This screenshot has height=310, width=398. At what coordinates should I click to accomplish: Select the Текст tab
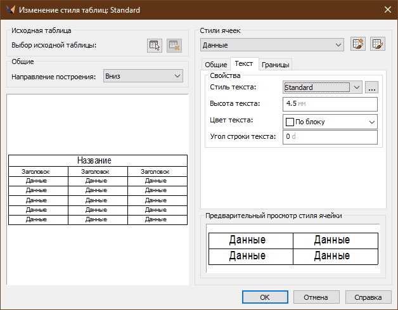(x=244, y=64)
